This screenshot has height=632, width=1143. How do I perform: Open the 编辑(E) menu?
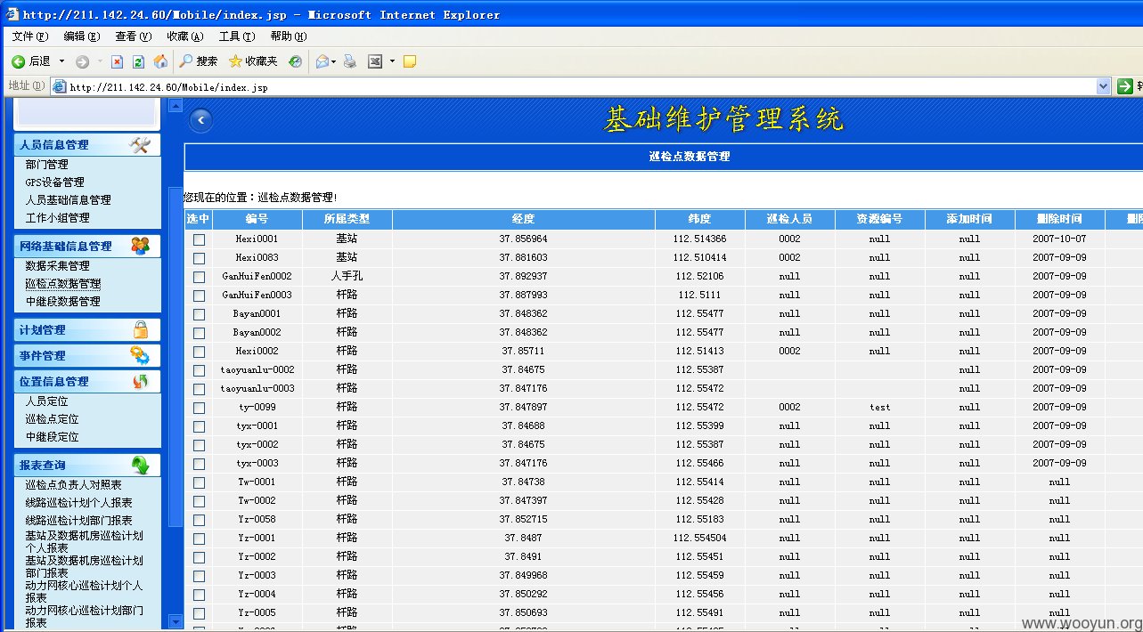pos(82,36)
